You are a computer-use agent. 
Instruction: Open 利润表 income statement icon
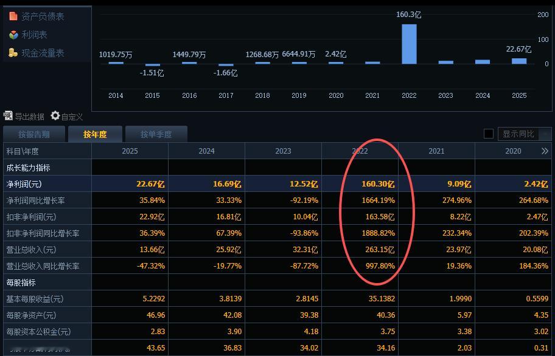point(13,35)
